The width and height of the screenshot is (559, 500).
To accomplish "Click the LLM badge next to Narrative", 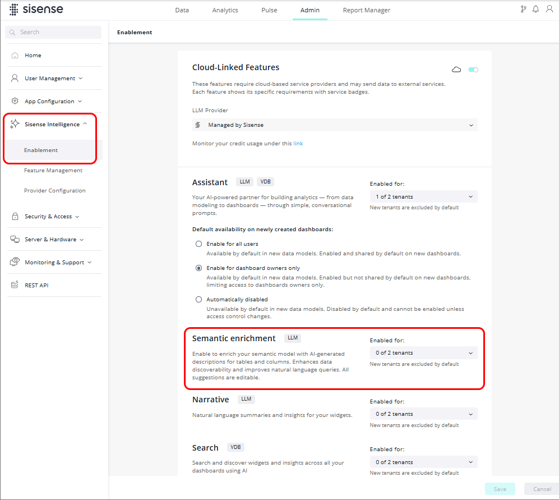I will click(246, 399).
